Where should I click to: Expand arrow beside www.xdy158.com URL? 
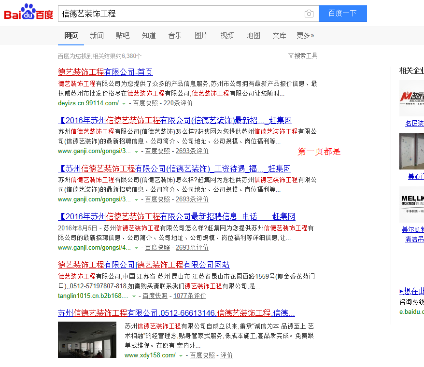tap(181, 356)
